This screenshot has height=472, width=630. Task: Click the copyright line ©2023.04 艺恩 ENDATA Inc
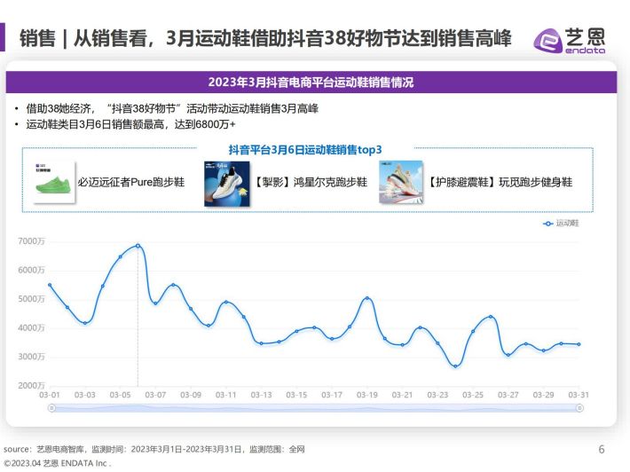click(58, 463)
